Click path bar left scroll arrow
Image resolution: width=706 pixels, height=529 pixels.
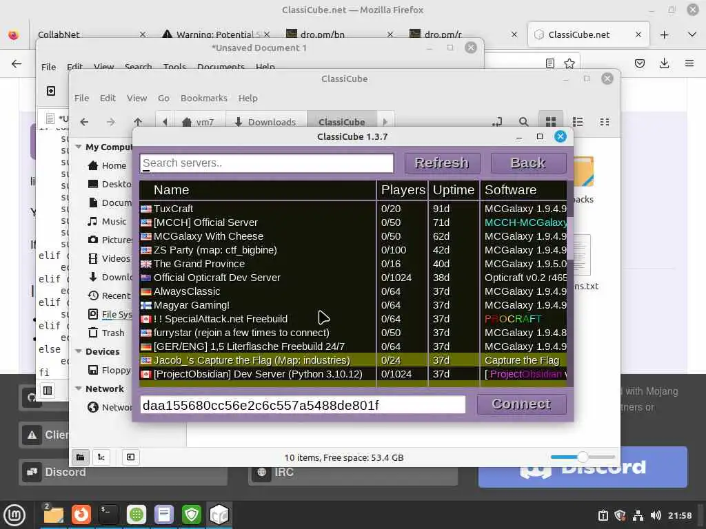(x=165, y=122)
